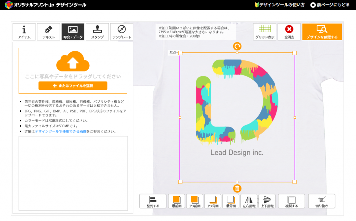Open the テンプレート tab
The image size is (356, 221).
click(x=122, y=32)
